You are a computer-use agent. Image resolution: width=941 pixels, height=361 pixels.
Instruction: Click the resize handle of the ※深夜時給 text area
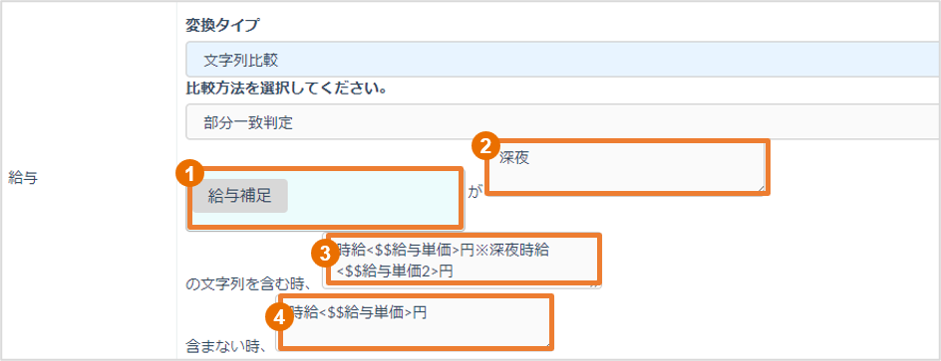tap(595, 283)
